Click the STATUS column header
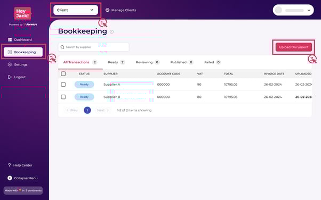321x200 pixels. [84, 74]
